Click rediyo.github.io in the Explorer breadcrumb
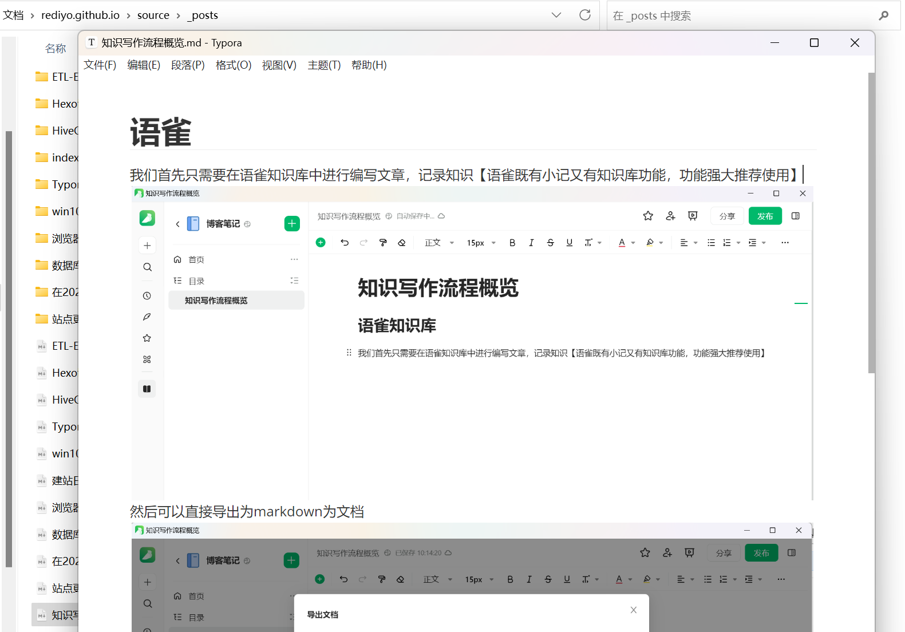 pyautogui.click(x=80, y=15)
